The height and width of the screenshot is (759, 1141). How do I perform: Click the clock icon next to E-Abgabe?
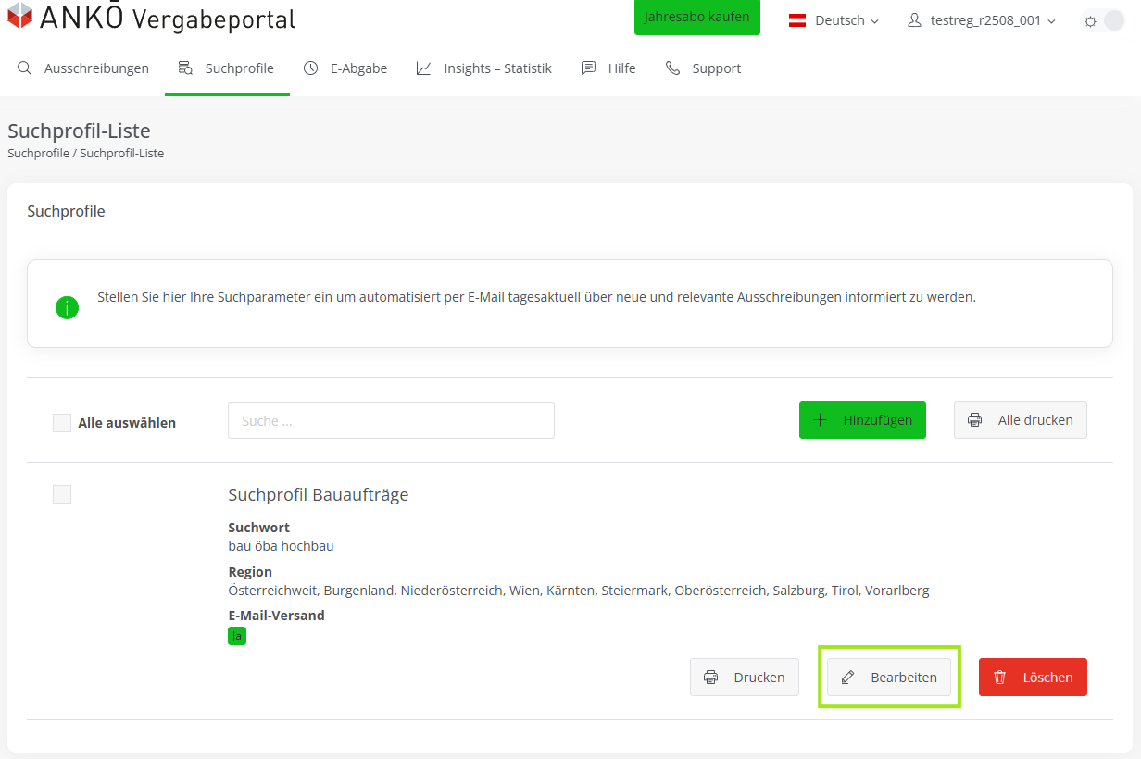pyautogui.click(x=311, y=68)
